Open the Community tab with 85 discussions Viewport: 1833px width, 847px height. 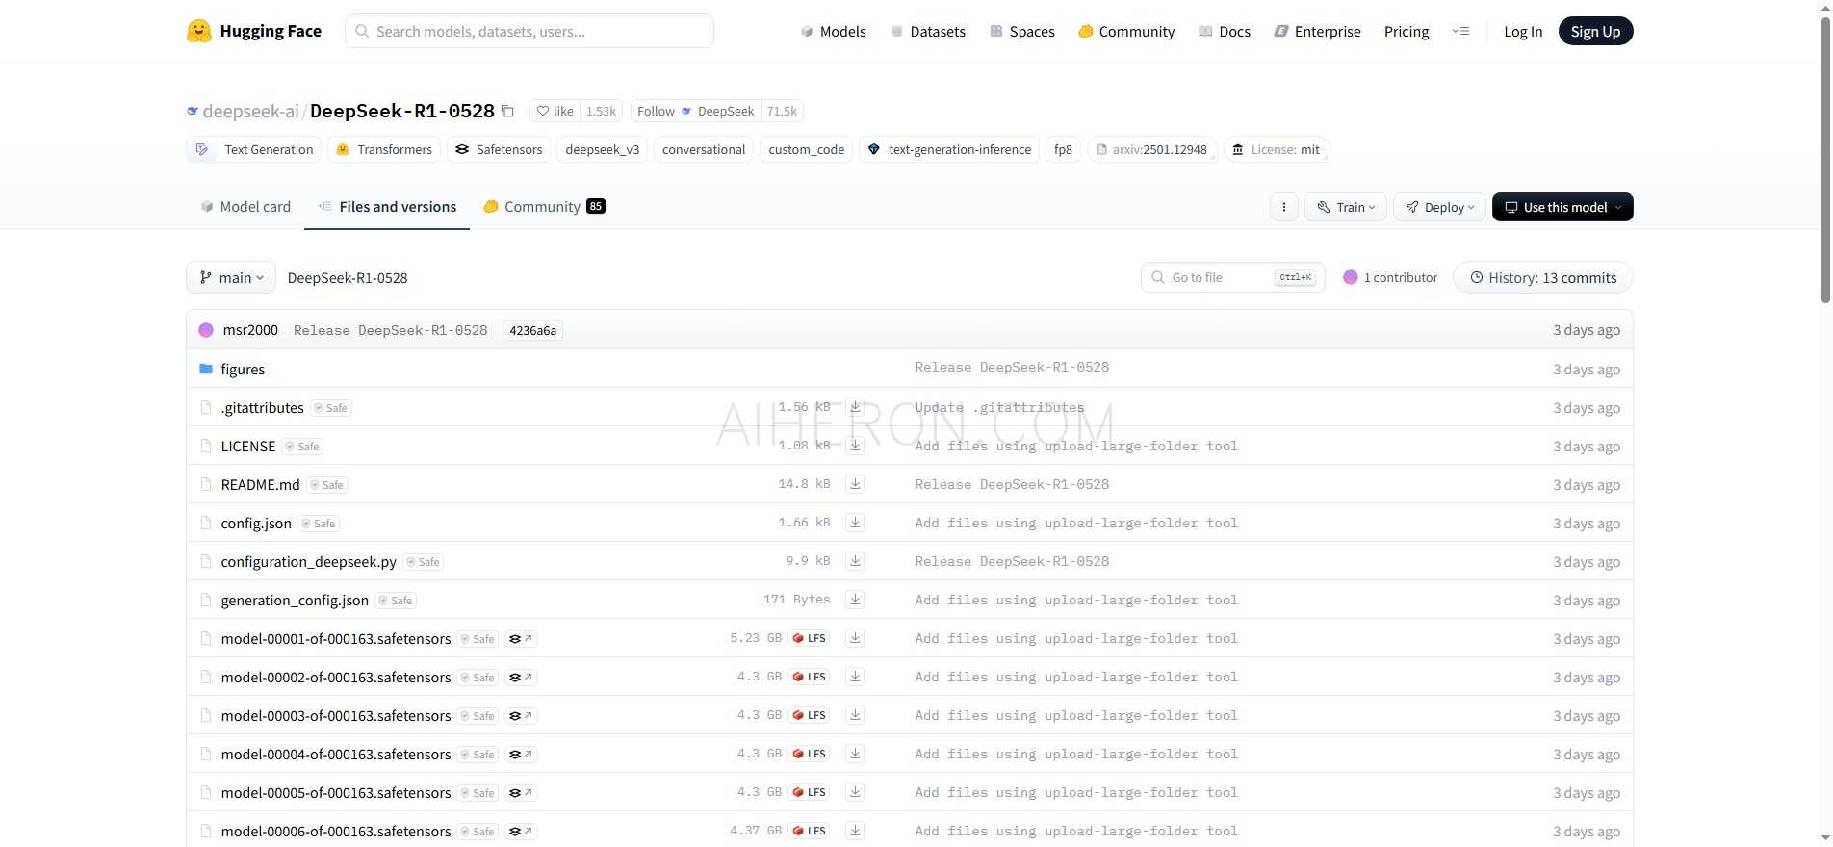click(544, 207)
